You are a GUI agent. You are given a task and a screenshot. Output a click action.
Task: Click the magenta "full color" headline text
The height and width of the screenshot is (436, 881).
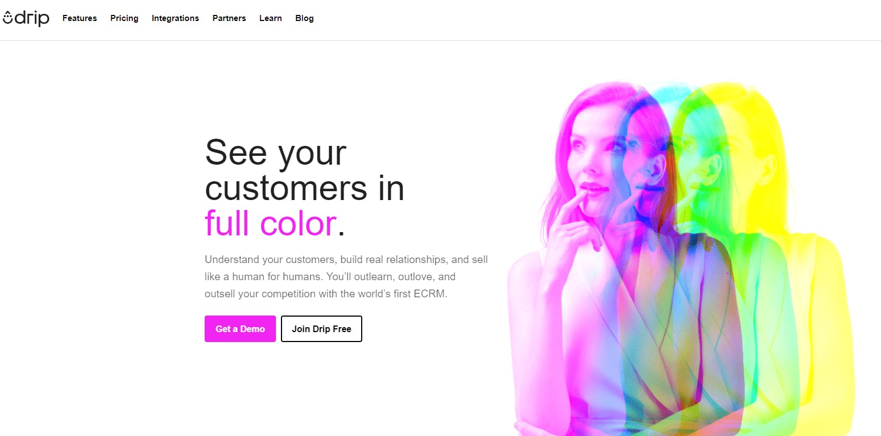pyautogui.click(x=270, y=223)
